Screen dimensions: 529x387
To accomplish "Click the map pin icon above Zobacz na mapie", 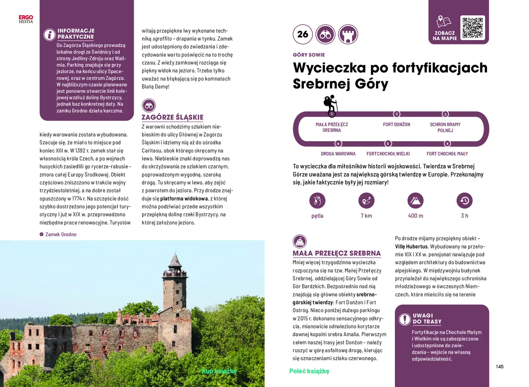I will 444,22.
